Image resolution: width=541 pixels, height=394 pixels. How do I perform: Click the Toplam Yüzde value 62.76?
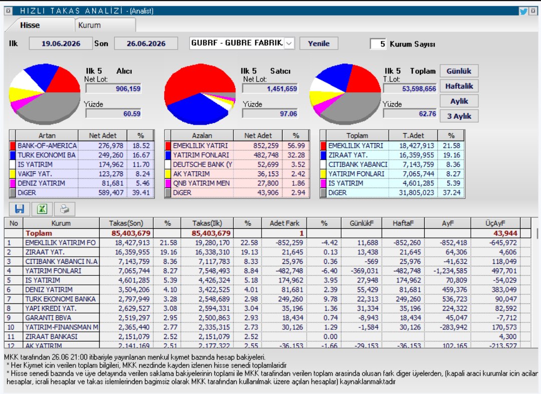[x=410, y=114]
